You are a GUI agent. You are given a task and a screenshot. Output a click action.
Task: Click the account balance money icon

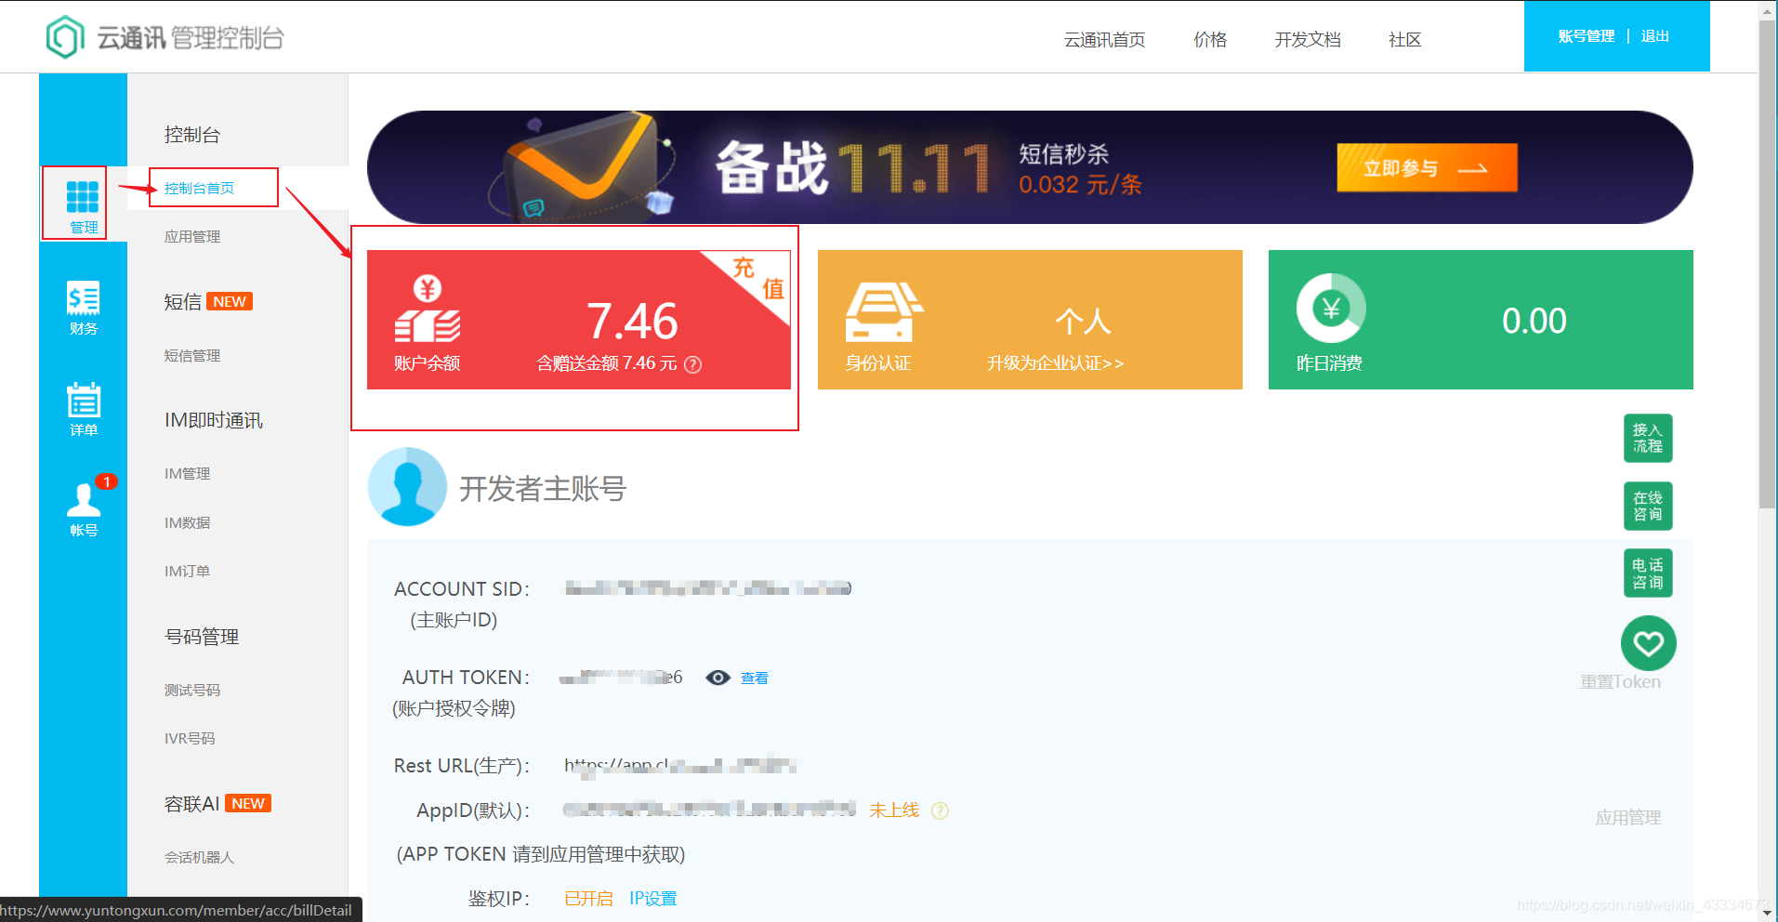pos(428,310)
